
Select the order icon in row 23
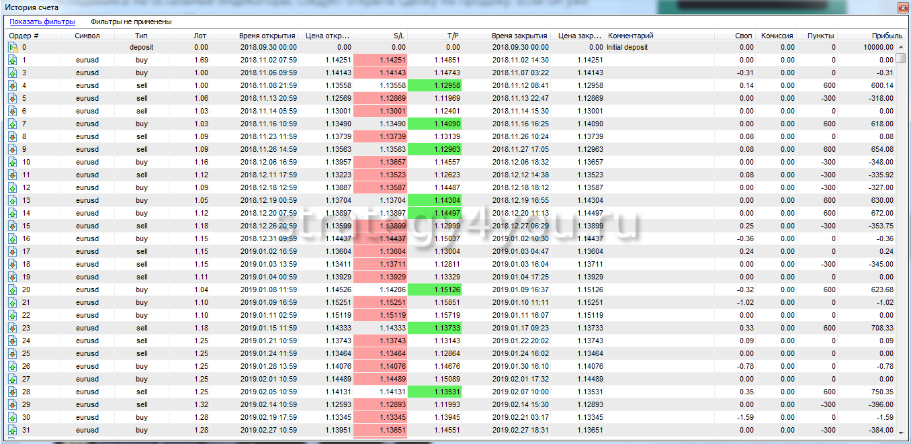pyautogui.click(x=13, y=328)
